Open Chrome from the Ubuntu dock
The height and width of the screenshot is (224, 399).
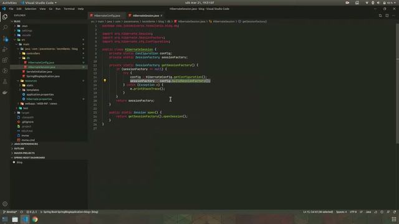tap(35, 220)
